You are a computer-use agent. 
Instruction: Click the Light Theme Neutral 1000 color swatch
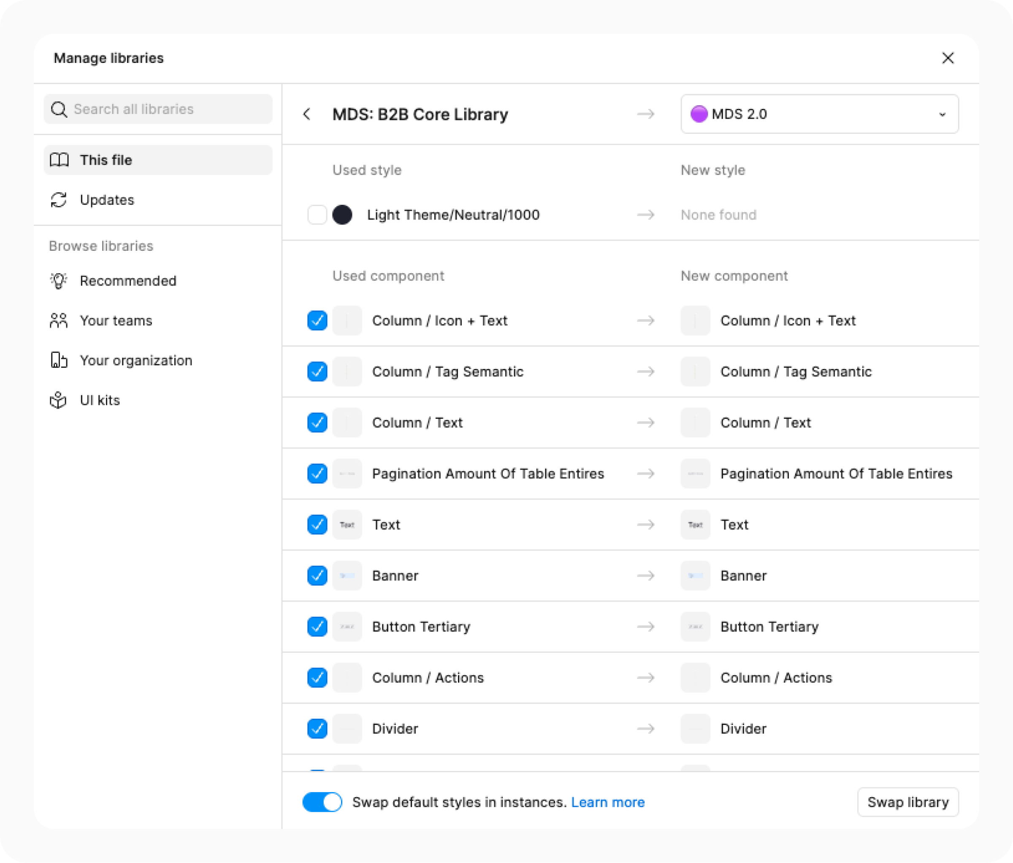(342, 214)
